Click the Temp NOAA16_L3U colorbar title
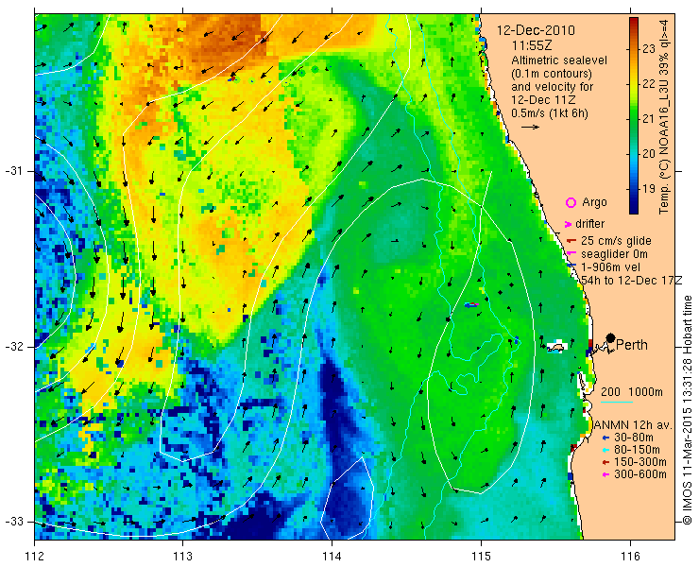 [664, 115]
